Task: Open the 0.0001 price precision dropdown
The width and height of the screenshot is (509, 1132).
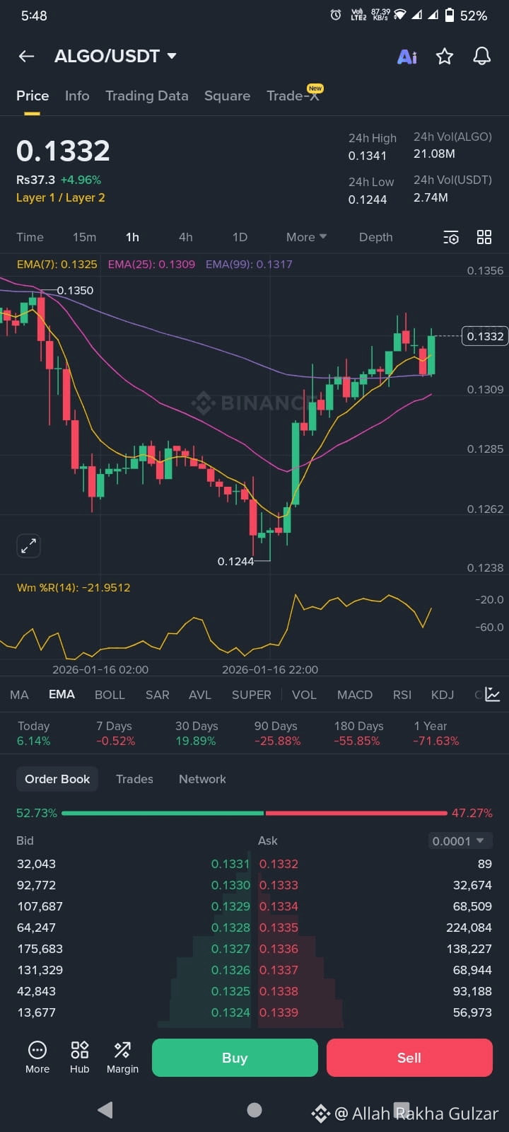Action: click(460, 841)
